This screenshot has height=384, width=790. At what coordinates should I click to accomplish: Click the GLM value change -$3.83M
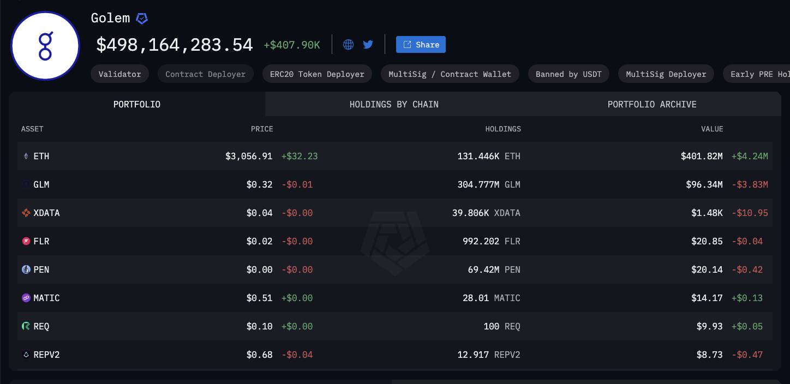[x=750, y=185]
